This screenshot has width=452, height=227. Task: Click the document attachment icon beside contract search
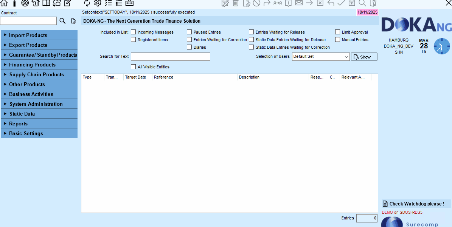[x=73, y=21]
